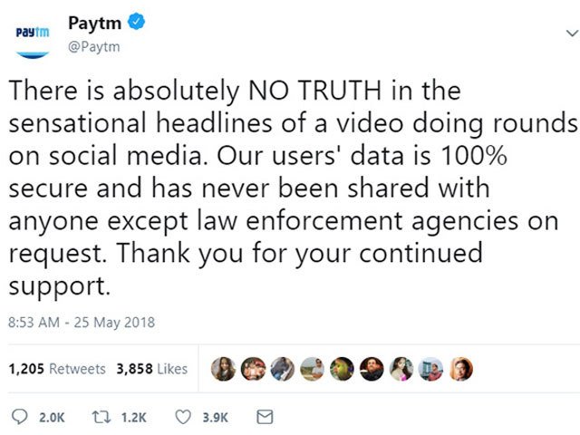Open the @Paytm handle link
Viewport: 580px width, 435px height.
(x=94, y=47)
